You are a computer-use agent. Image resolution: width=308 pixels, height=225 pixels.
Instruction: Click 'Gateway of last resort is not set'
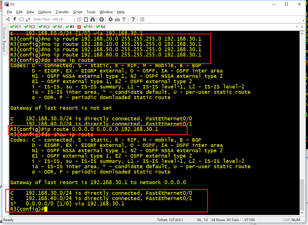tap(61, 108)
